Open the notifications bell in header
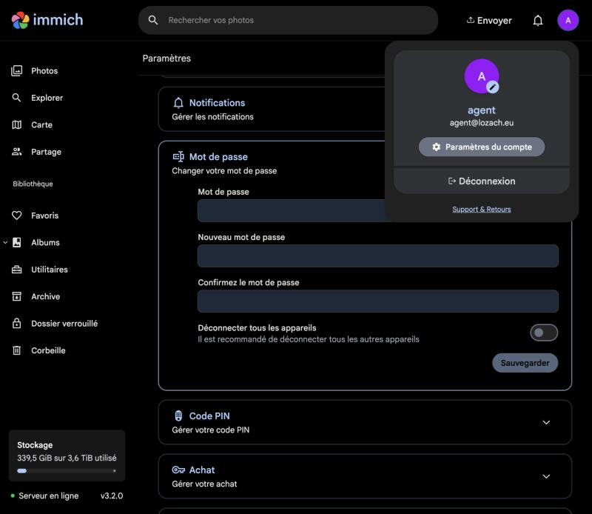592x514 pixels. pos(538,21)
